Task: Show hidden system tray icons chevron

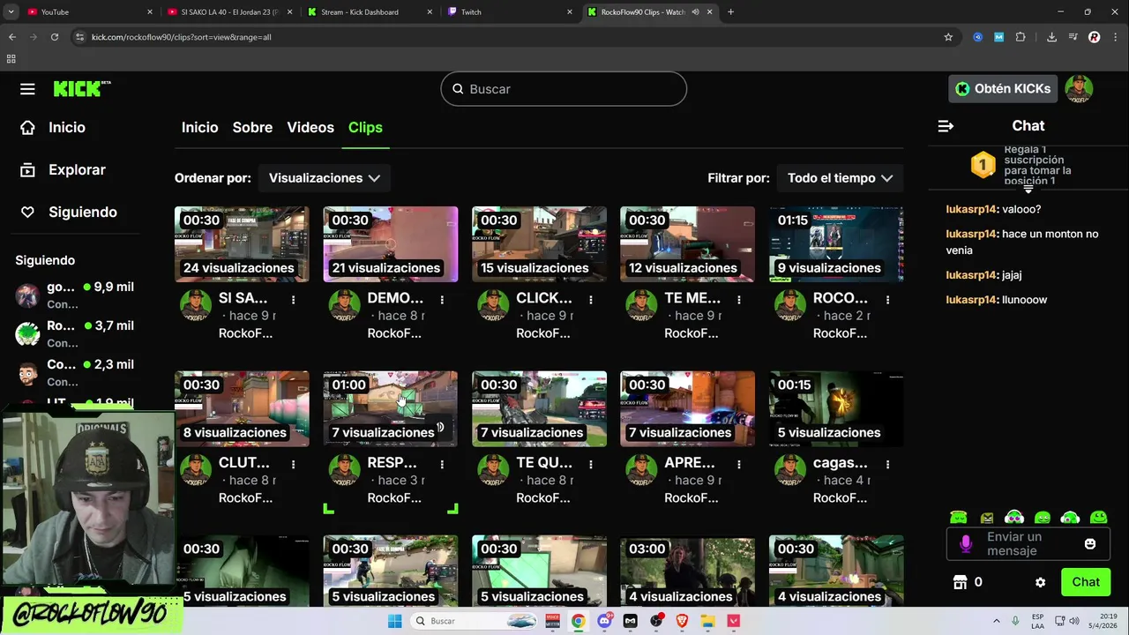Action: point(997,621)
